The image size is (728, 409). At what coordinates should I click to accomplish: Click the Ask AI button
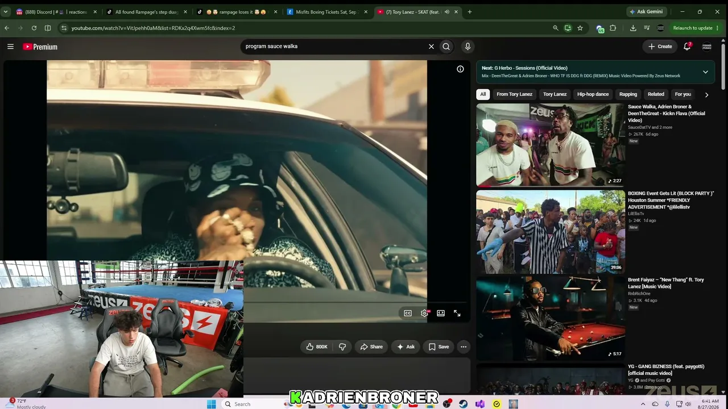[x=406, y=347]
